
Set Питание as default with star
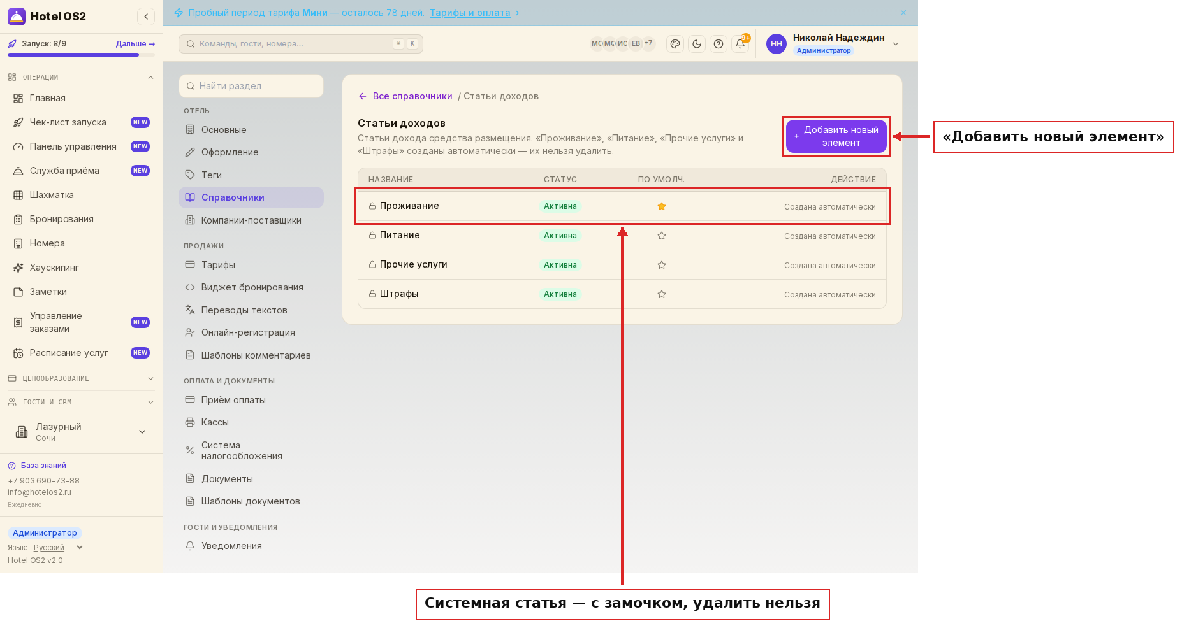pos(662,236)
